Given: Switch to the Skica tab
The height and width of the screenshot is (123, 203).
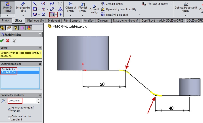Looking at the screenshot, I should [19, 21].
